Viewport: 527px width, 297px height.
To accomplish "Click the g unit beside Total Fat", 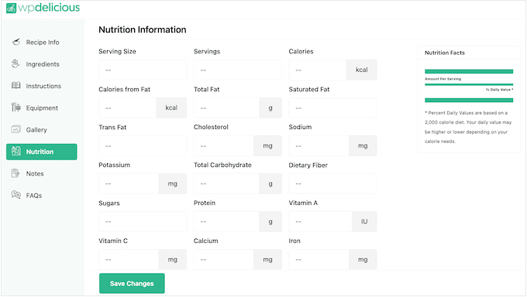I will 270,108.
